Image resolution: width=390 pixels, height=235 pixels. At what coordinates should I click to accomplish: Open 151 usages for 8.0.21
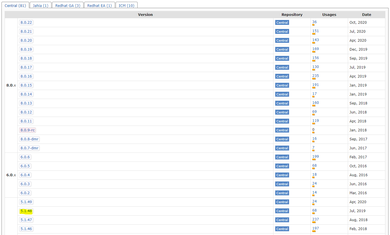point(315,31)
